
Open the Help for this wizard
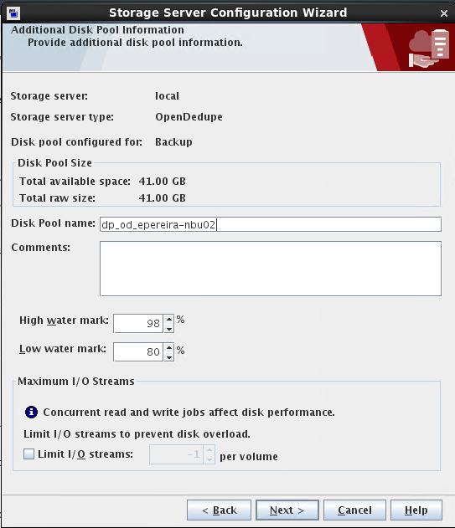pos(416,510)
